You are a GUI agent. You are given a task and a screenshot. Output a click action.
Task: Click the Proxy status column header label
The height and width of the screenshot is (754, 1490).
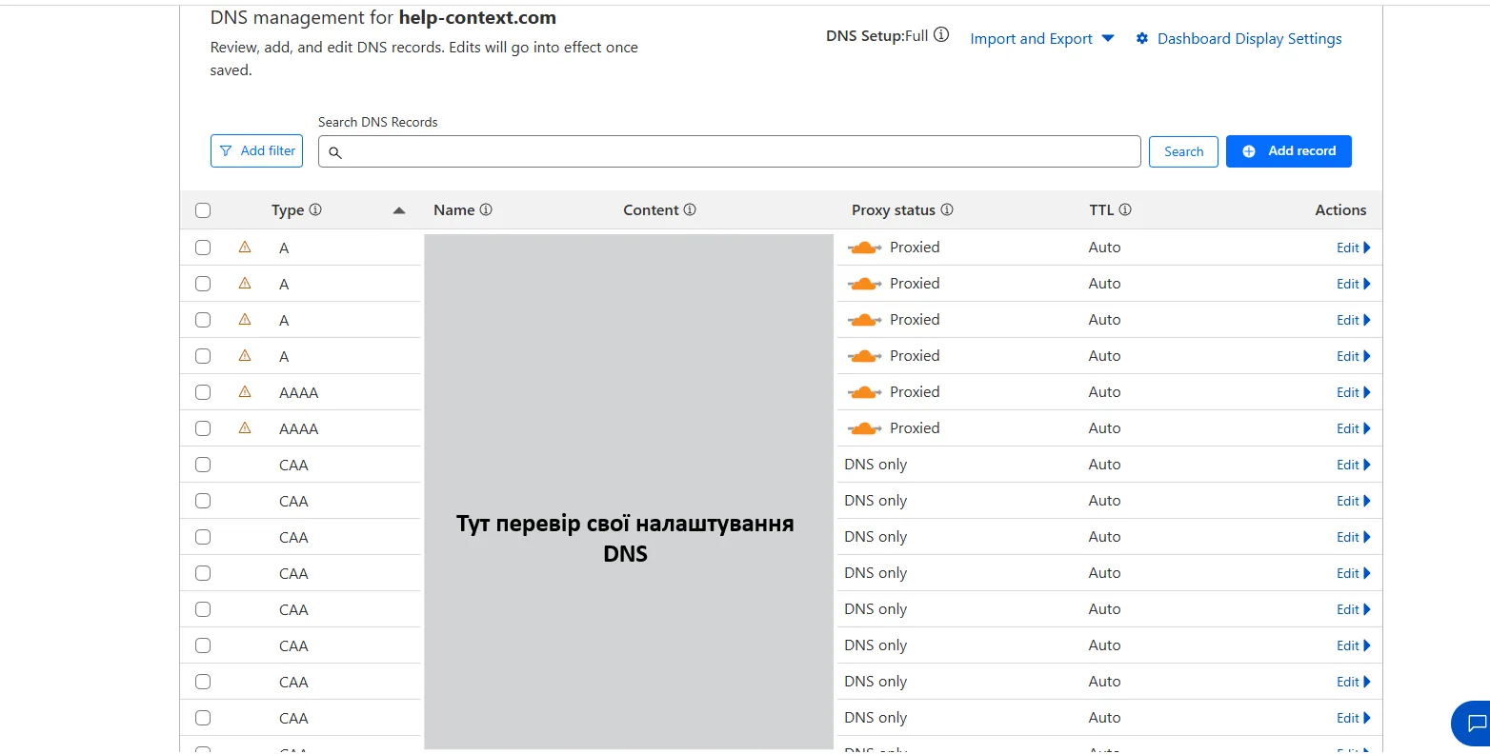pos(894,210)
